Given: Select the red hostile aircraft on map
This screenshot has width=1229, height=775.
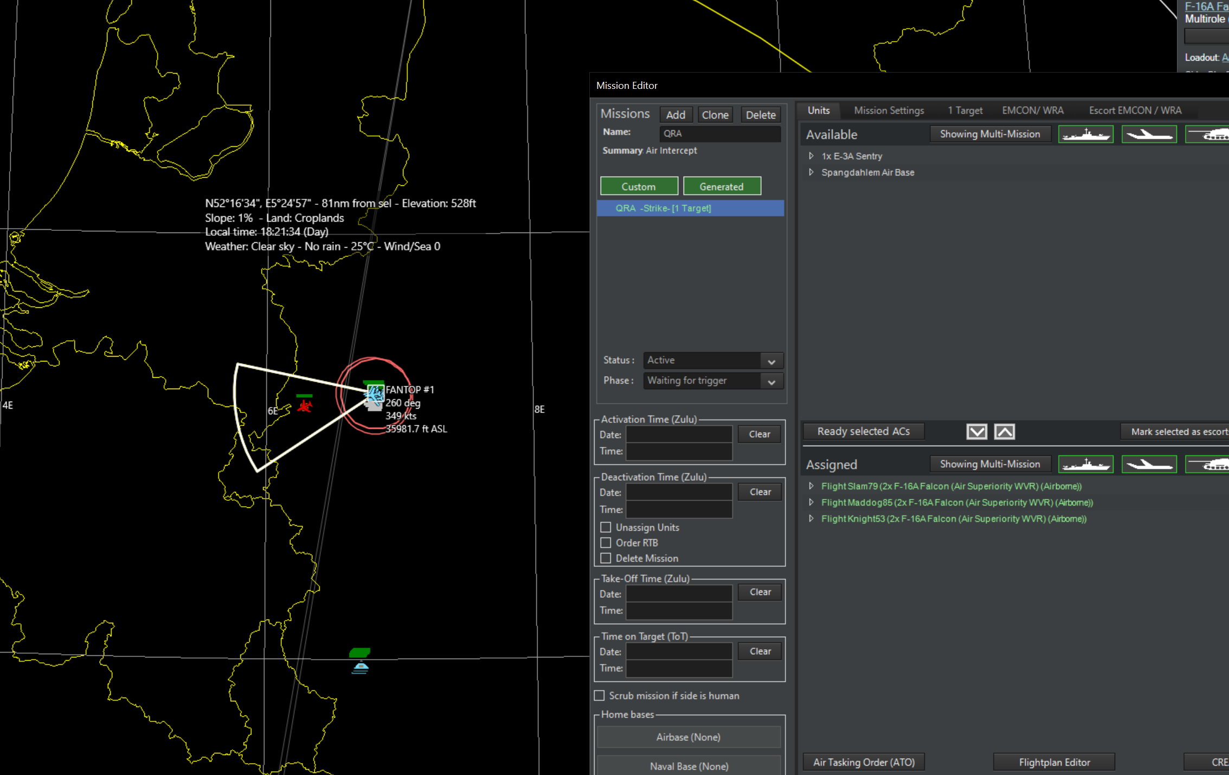Looking at the screenshot, I should coord(305,405).
